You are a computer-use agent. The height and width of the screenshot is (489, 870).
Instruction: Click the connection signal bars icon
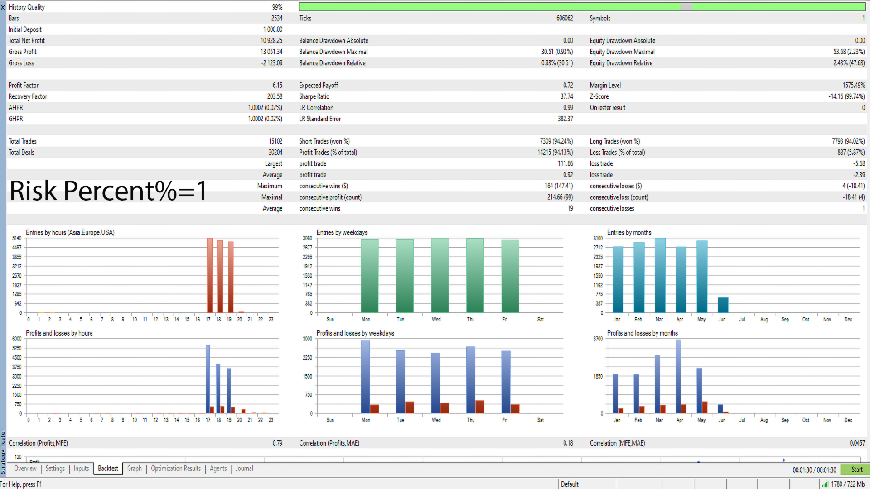[x=825, y=484]
